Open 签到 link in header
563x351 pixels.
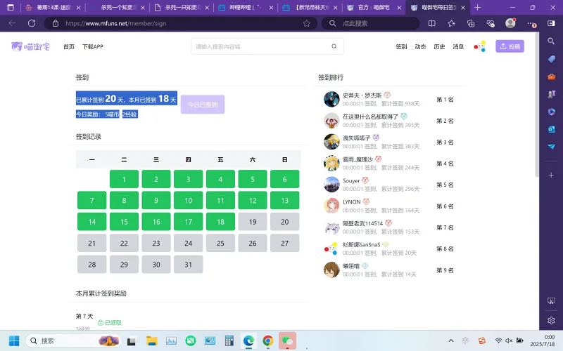[x=401, y=46]
